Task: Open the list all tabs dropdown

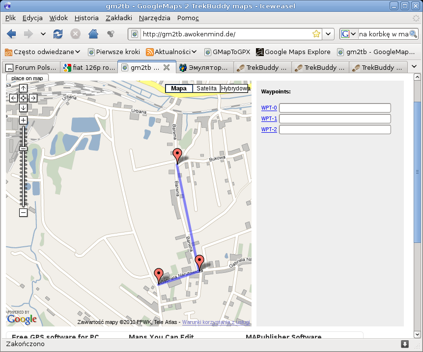Action: 414,67
